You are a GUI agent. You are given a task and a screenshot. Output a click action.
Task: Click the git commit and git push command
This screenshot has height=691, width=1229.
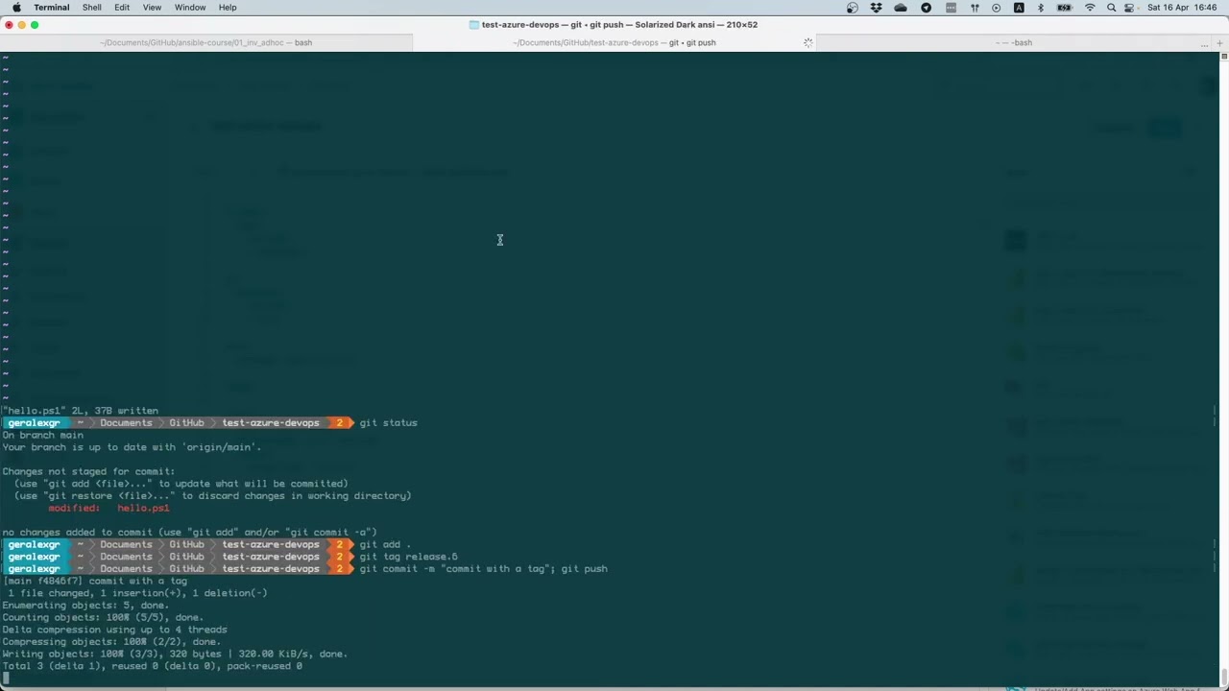pyautogui.click(x=483, y=569)
